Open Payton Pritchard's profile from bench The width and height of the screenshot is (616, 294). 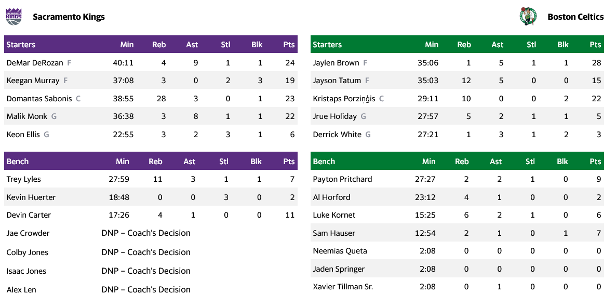[342, 179]
